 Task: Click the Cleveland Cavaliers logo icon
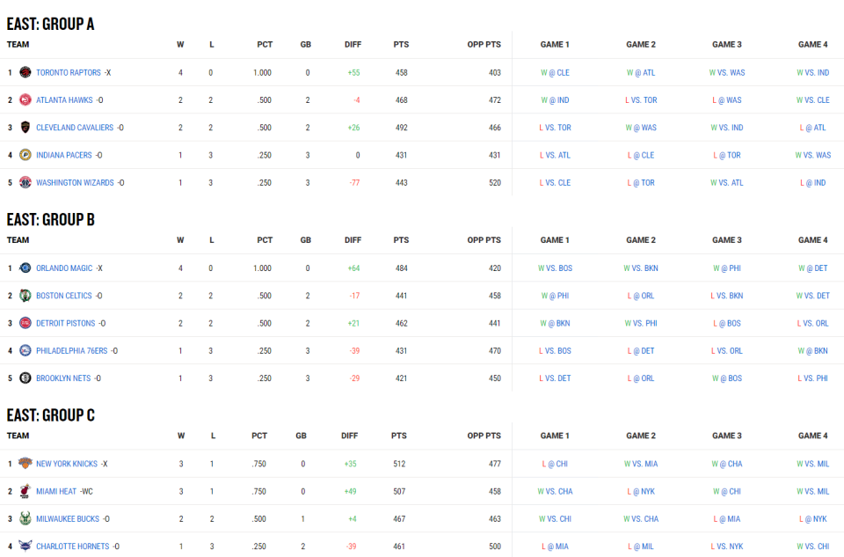25,128
